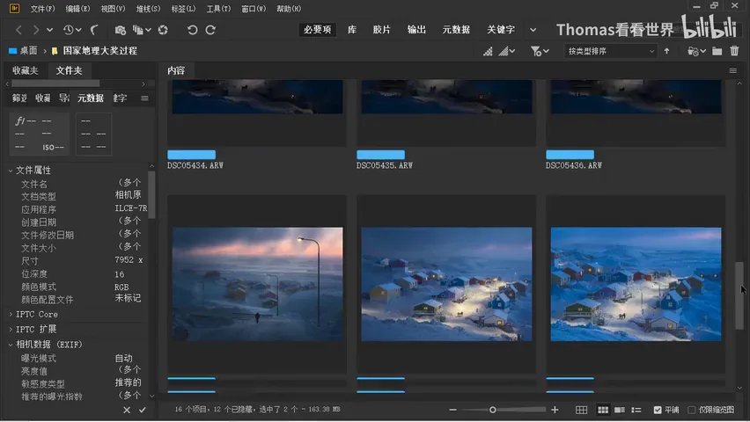Click the thumbnail quality icon
This screenshot has width=750, height=422.
click(x=488, y=51)
